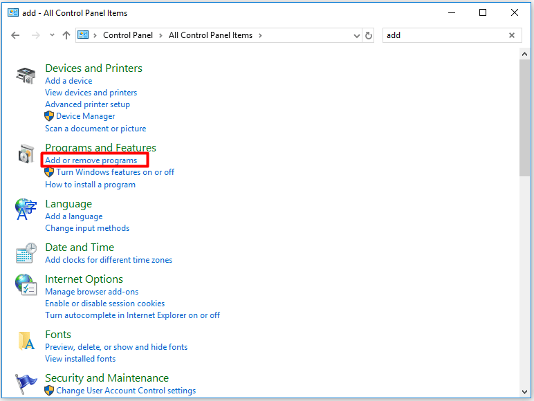The height and width of the screenshot is (401, 534).
Task: Click the vertical scrollbar thumb
Action: (524, 118)
